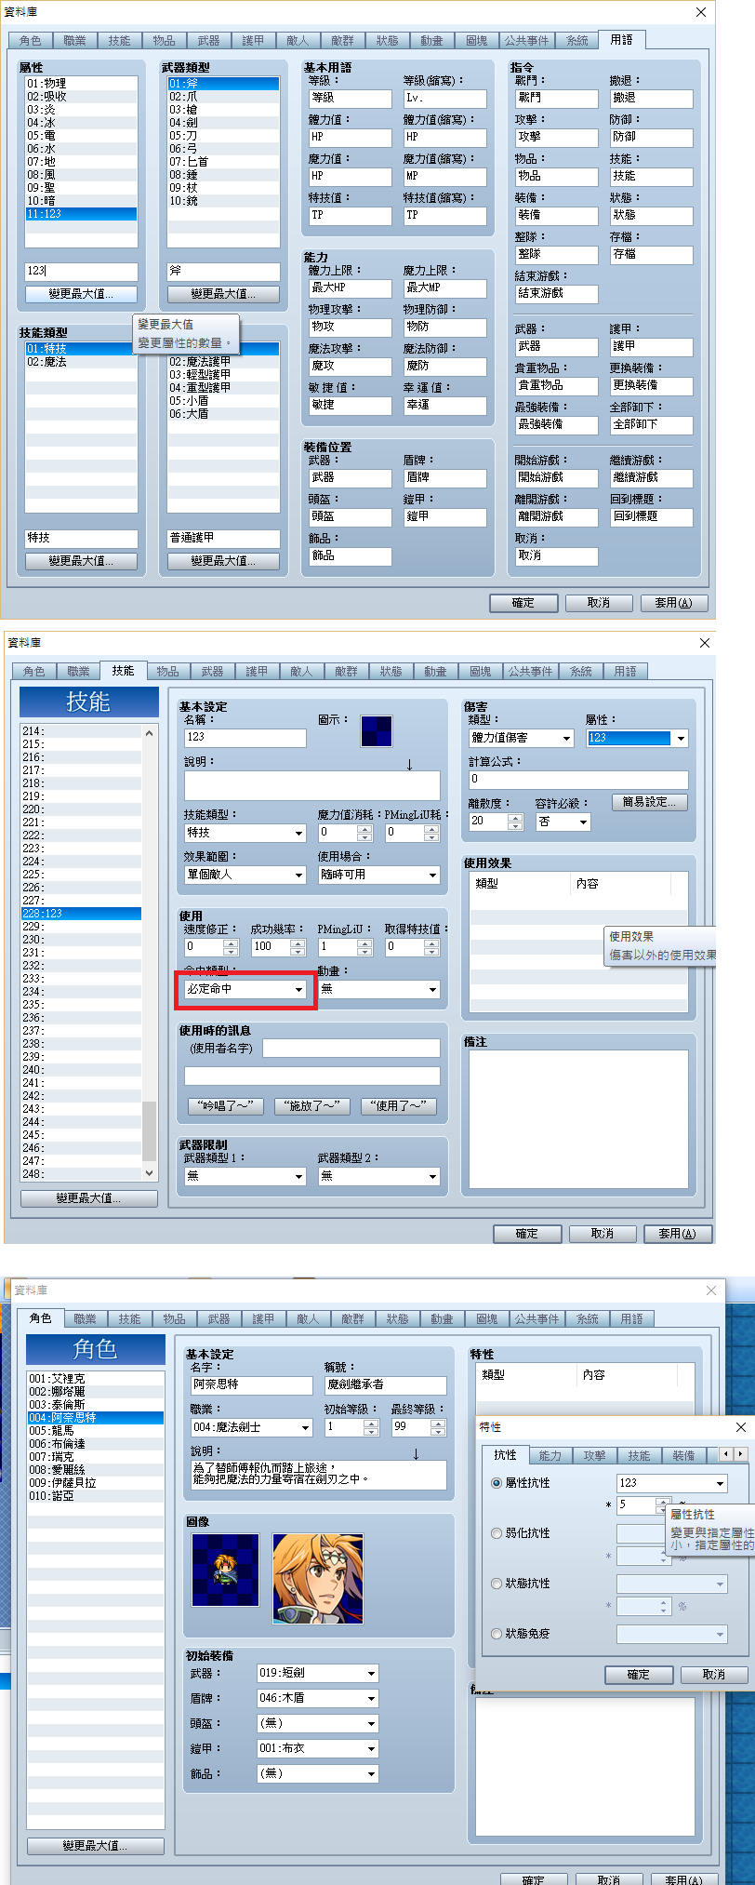The image size is (755, 1885).
Task: Open the 123 element dropdown in 特性 dialog
Action: click(672, 1483)
